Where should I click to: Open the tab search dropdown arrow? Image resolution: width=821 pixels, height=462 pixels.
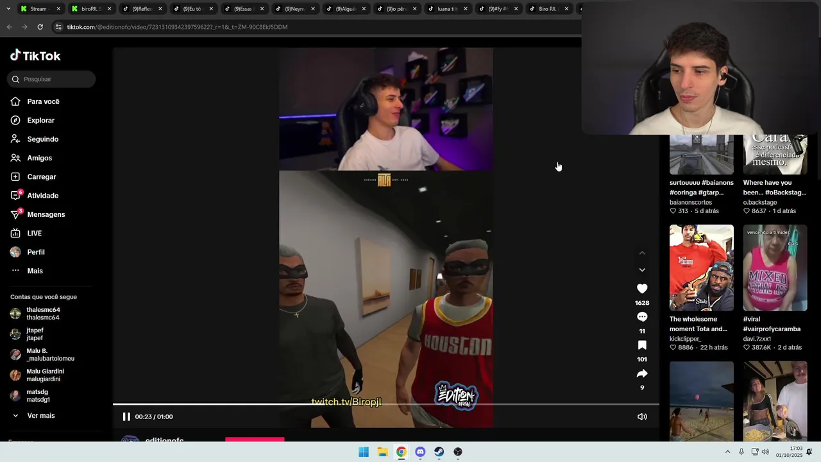pyautogui.click(x=8, y=9)
